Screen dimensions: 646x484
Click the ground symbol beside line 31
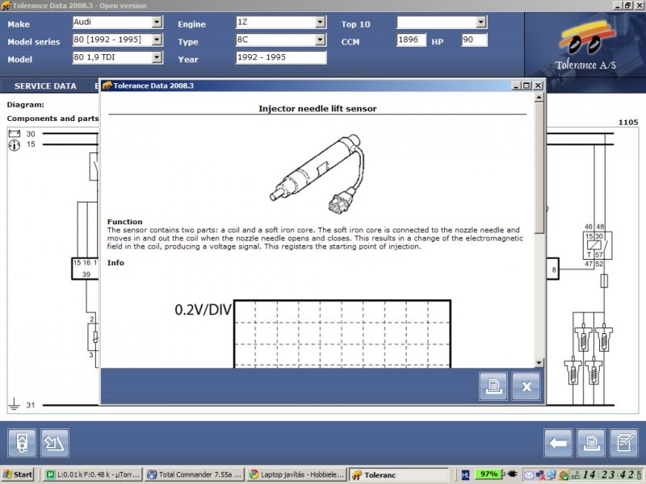coord(14,405)
